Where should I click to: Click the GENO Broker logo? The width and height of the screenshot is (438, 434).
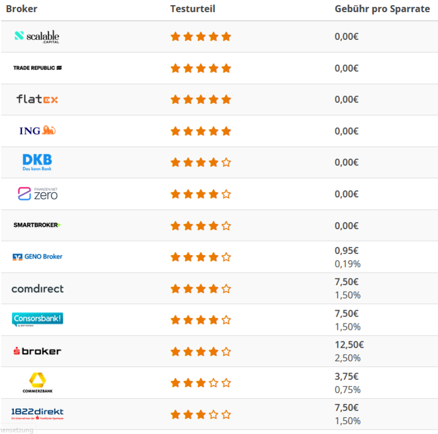[x=38, y=256]
